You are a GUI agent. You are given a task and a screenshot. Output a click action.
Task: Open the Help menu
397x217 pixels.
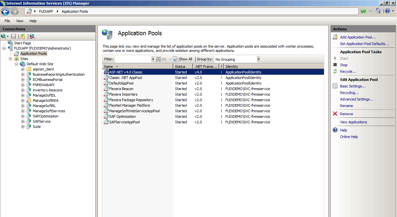point(33,21)
